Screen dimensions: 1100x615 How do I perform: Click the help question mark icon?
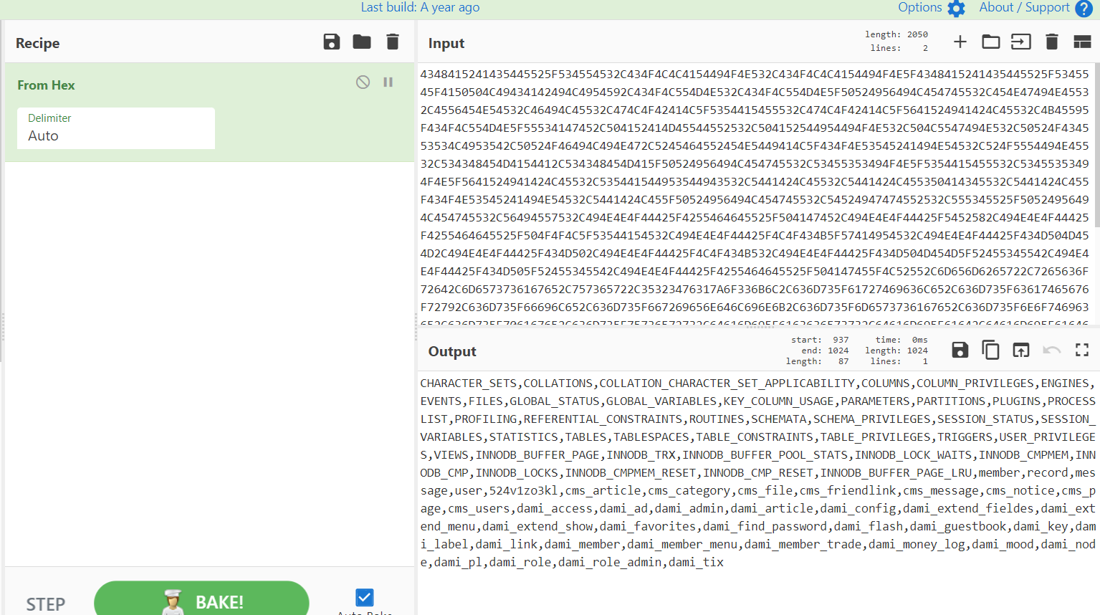tap(1084, 9)
